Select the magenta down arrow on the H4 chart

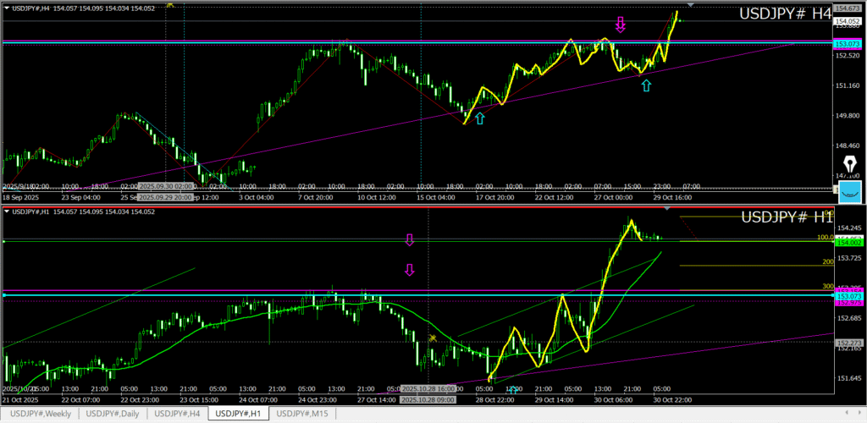click(620, 25)
